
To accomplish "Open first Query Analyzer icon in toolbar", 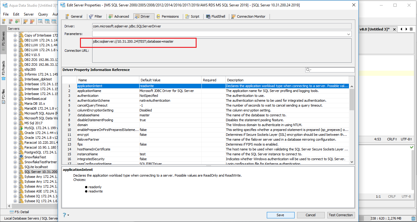I will tap(41, 21).
